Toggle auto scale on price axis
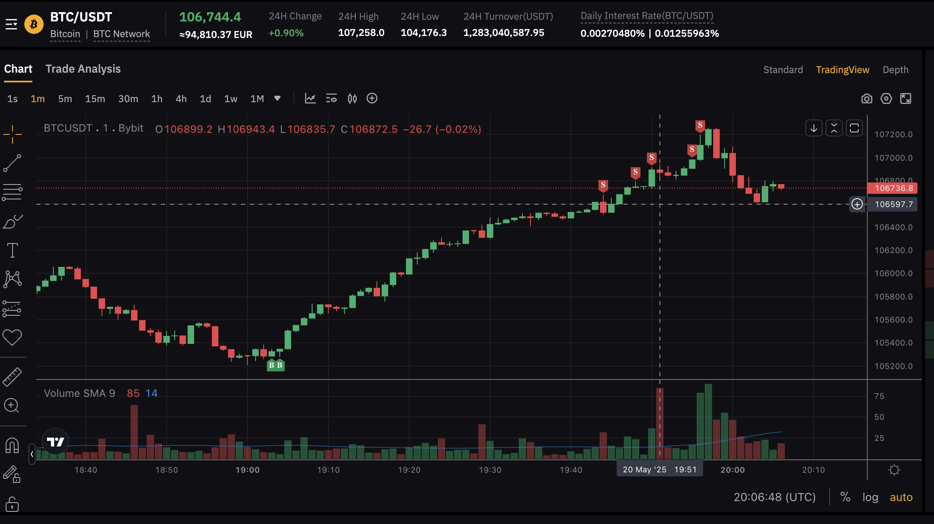 point(901,497)
